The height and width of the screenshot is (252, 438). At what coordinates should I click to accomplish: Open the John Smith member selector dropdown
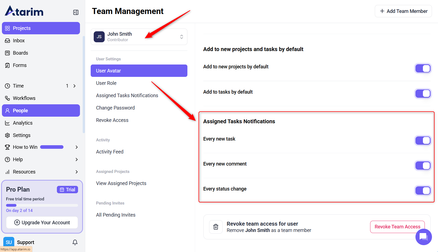click(x=139, y=37)
